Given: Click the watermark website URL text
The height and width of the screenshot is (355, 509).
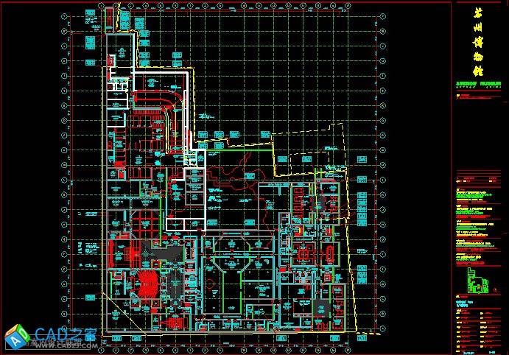Looking at the screenshot, I should [x=63, y=345].
